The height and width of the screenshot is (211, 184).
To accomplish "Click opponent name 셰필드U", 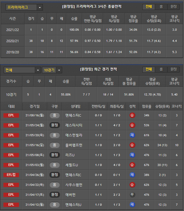I will tap(71, 165).
